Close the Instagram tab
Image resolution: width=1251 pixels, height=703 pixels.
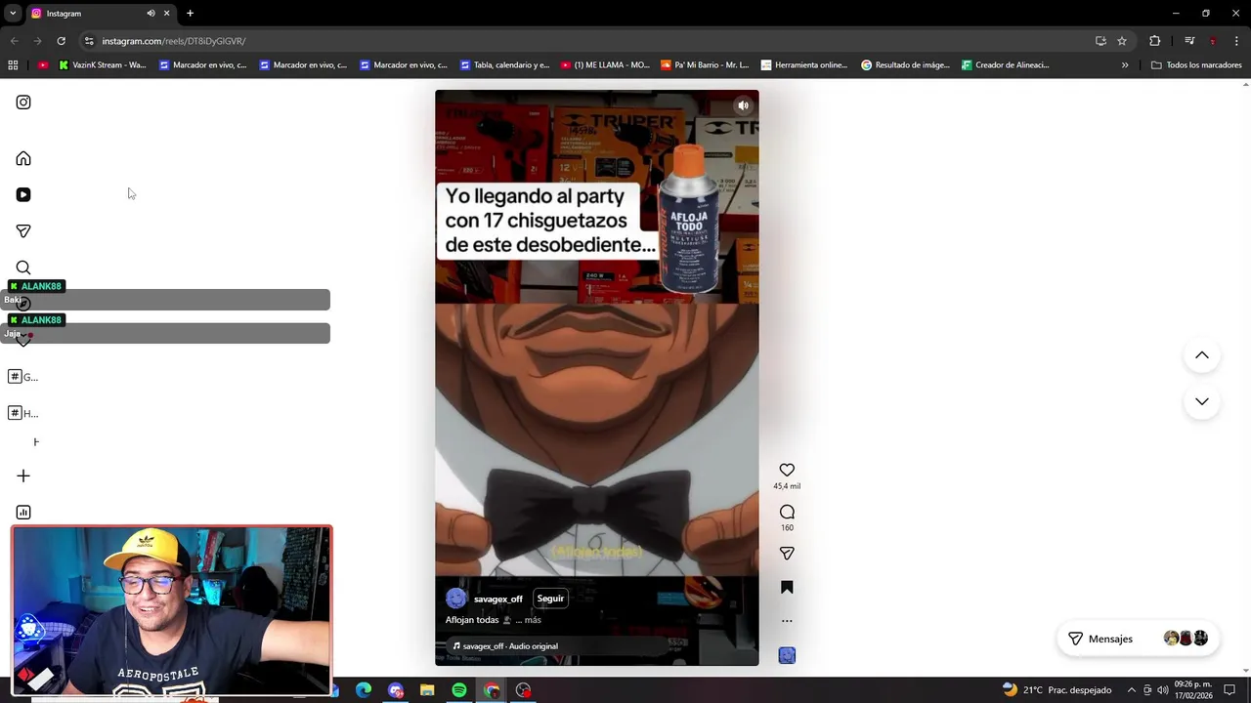coord(166,14)
